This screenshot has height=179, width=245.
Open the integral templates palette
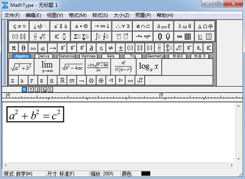click(x=102, y=36)
